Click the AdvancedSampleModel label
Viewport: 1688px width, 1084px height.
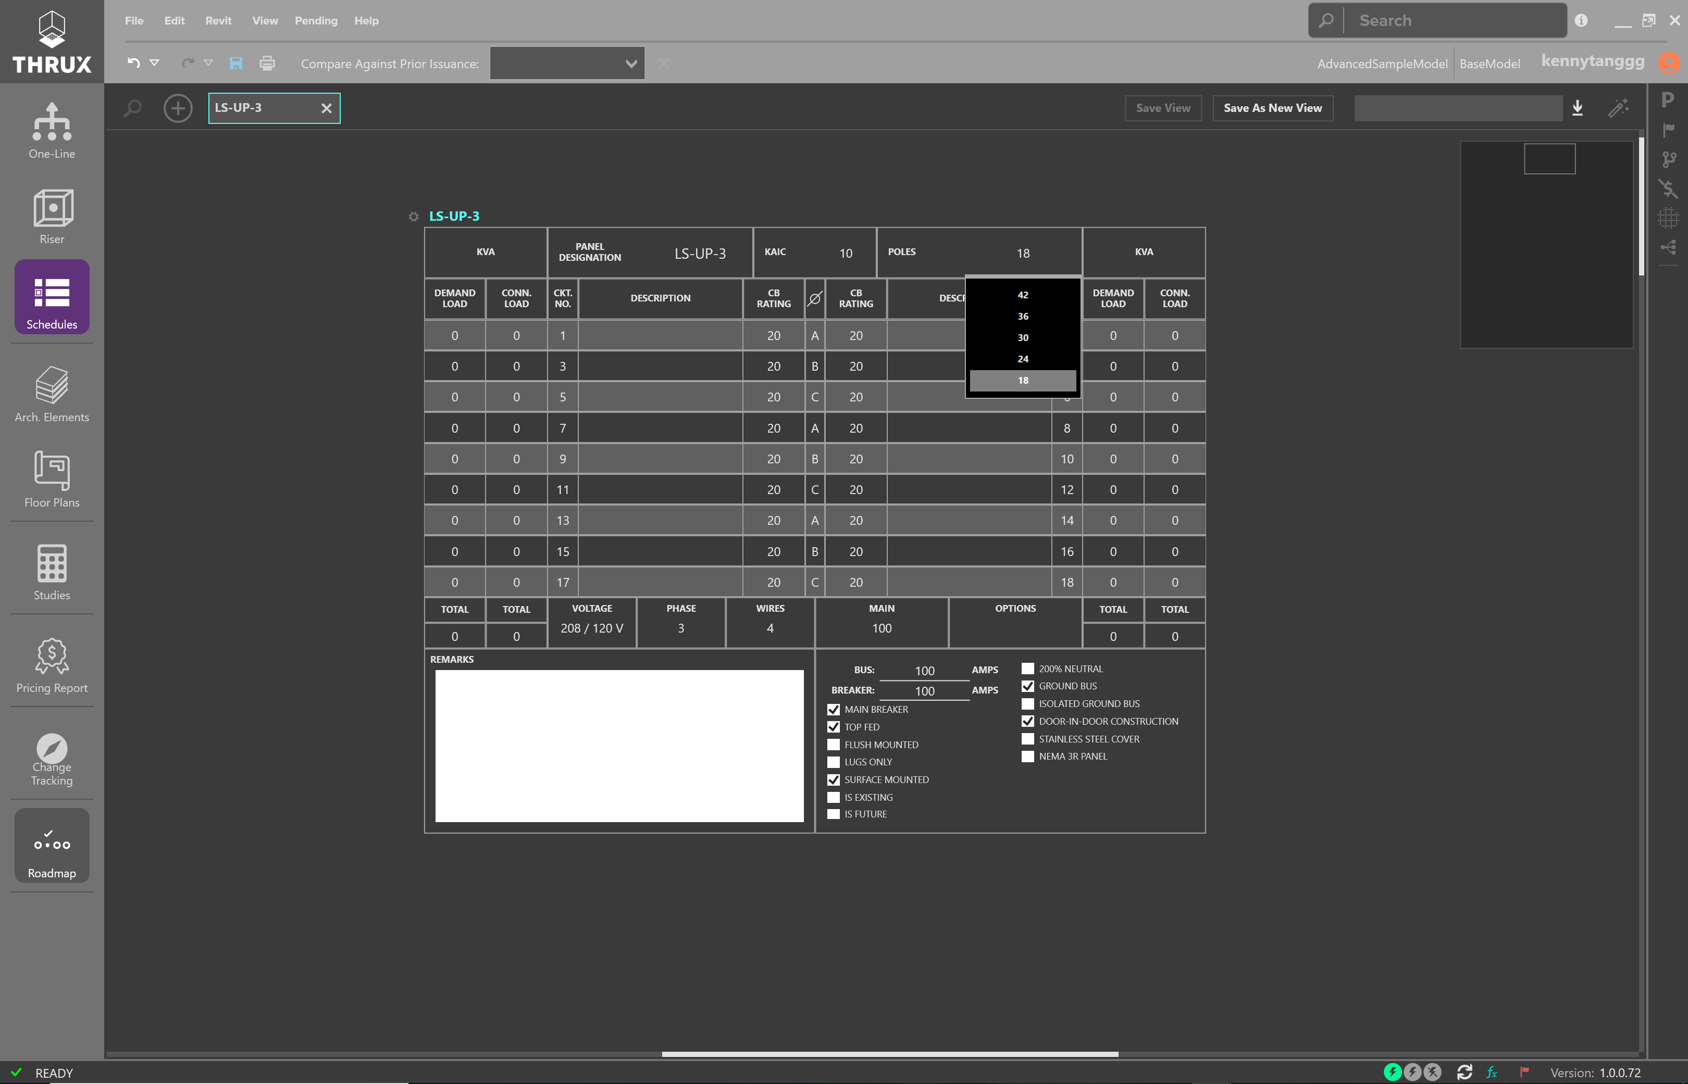[1382, 64]
